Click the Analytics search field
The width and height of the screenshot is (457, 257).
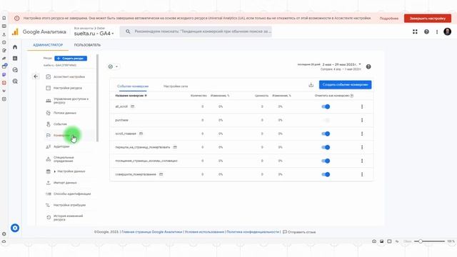(x=196, y=31)
